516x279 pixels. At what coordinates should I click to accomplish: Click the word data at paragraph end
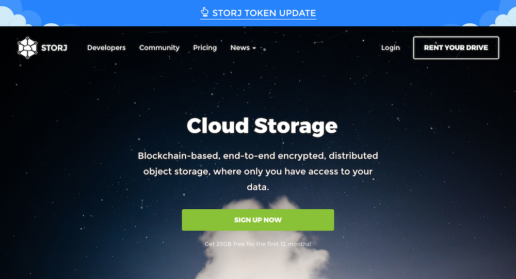tap(258, 187)
